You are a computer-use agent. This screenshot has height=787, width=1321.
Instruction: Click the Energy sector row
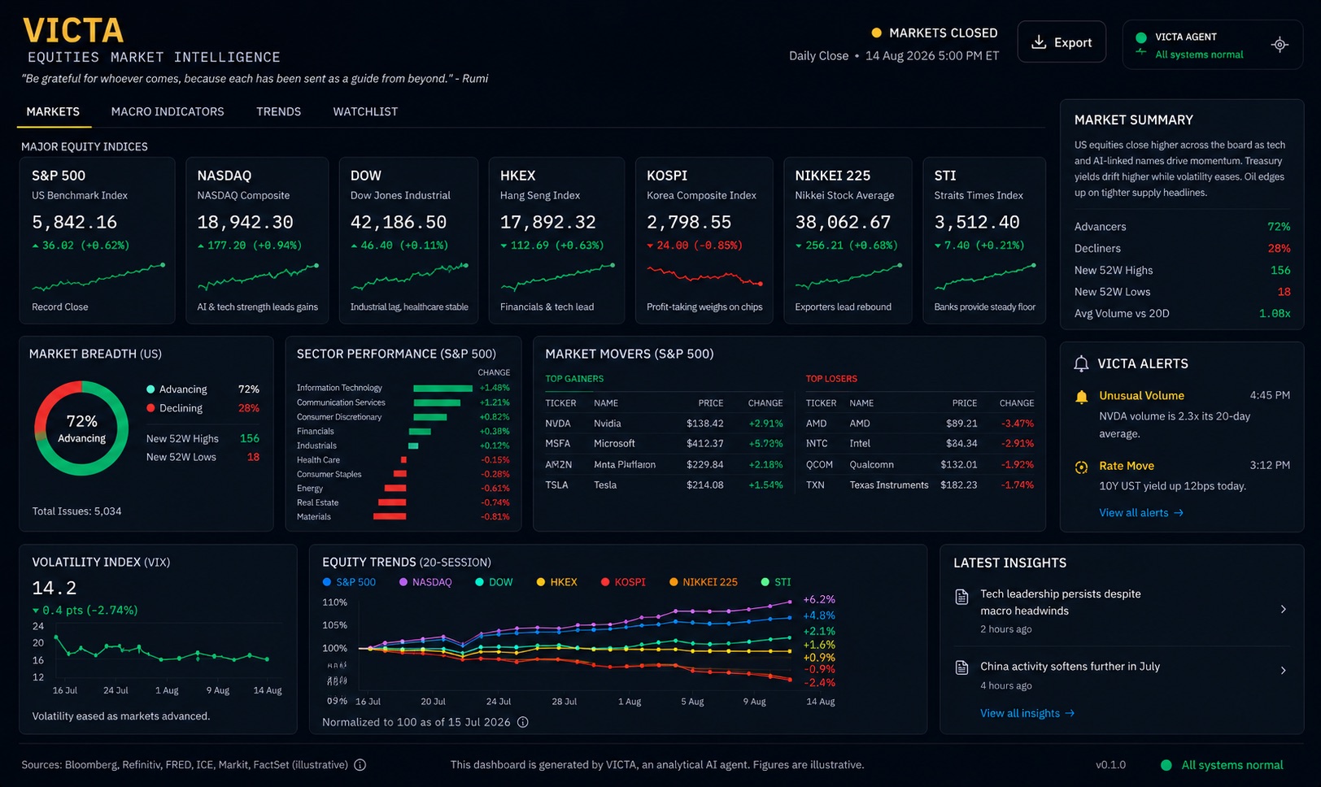pos(403,489)
